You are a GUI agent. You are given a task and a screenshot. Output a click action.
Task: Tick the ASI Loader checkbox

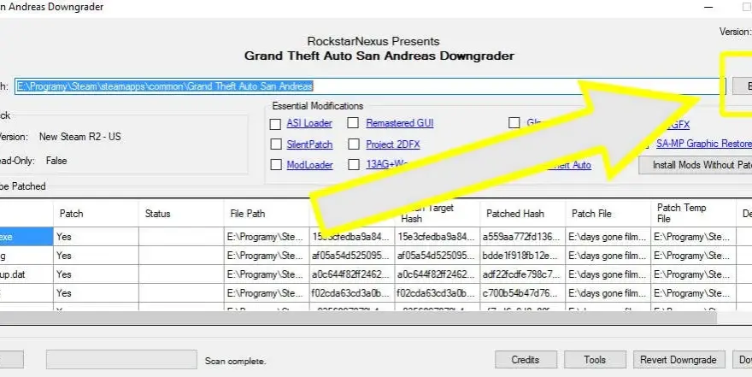275,124
